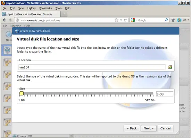This screenshot has width=191, height=138.
Task: Click the Powered Off status text
Action: pyautogui.click(x=24, y=136)
